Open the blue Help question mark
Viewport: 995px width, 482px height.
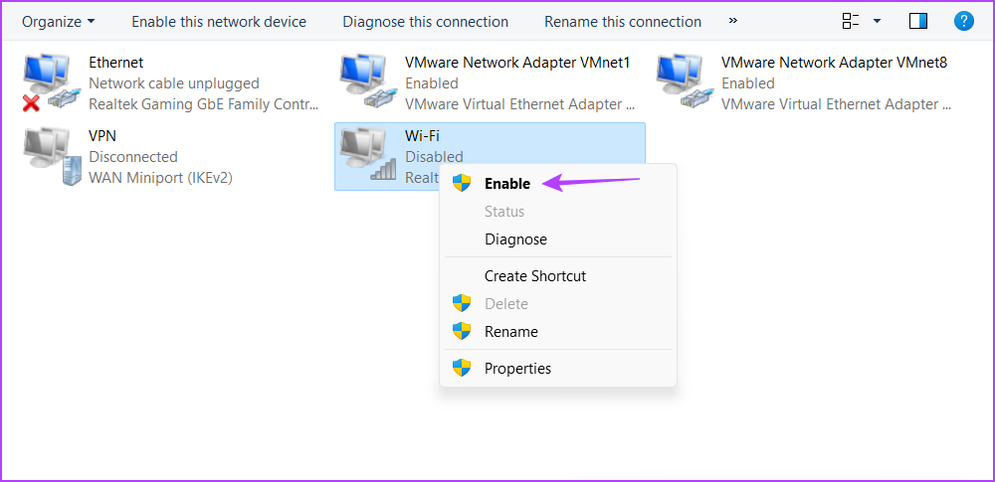(964, 21)
